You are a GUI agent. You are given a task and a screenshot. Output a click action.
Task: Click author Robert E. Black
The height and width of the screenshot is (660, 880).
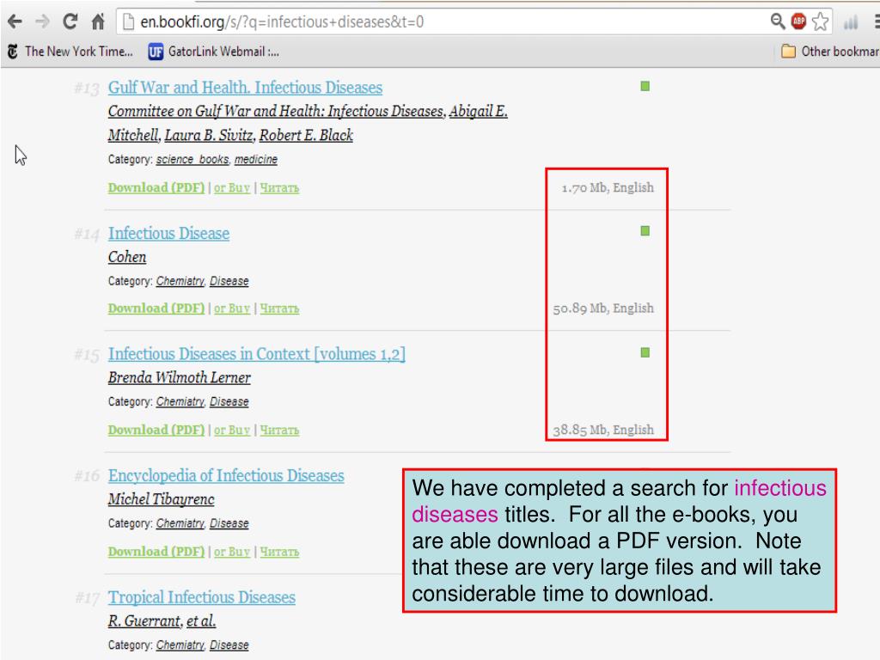[x=306, y=135]
